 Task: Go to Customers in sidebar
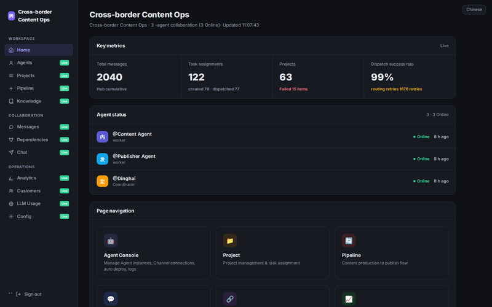[39, 191]
